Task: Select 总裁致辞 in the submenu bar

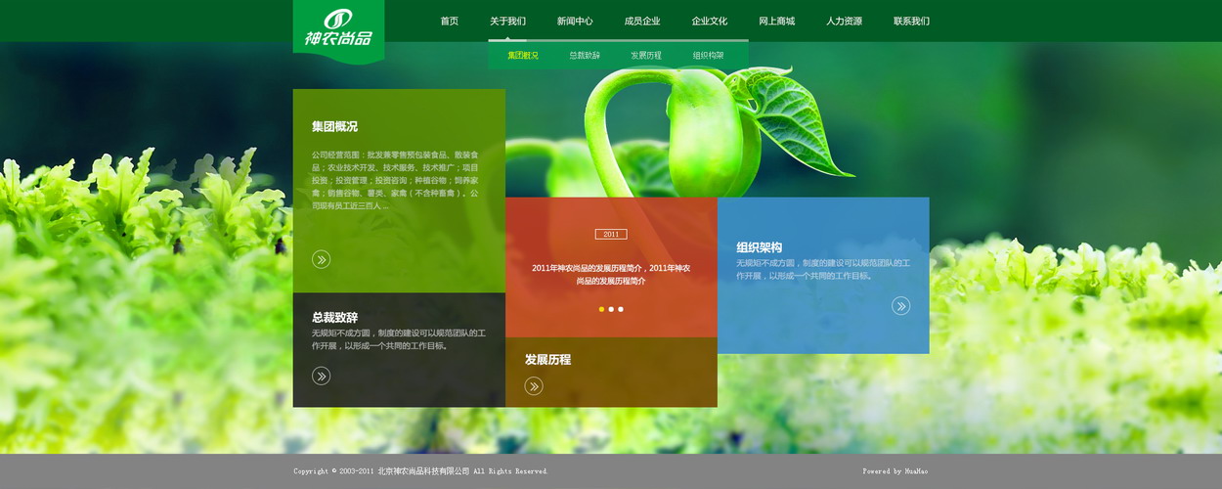Action: tap(585, 56)
